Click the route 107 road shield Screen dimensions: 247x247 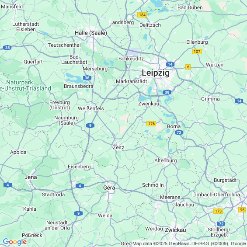pyautogui.click(x=197, y=52)
